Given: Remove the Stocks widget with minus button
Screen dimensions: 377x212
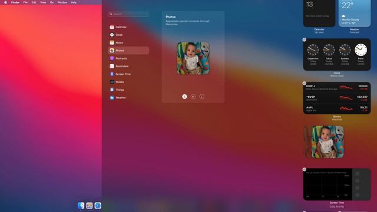Looking at the screenshot, I should coord(305,83).
